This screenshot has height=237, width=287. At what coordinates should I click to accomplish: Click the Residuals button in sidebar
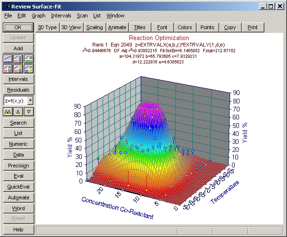[x=18, y=90]
